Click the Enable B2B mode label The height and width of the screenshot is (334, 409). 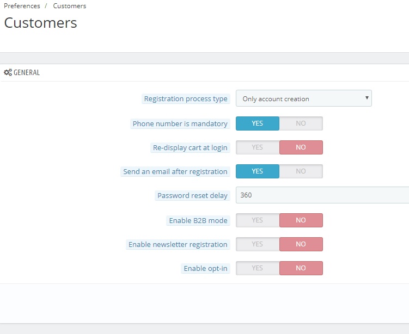[198, 221]
